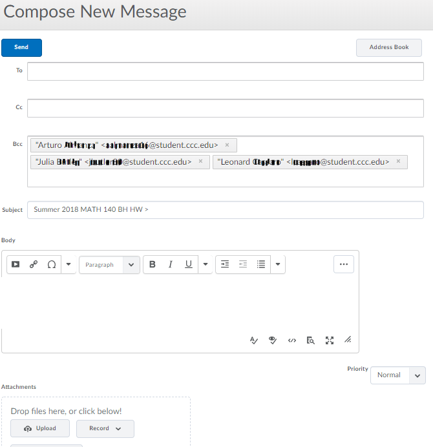Image resolution: width=433 pixels, height=447 pixels.
Task: Click into the Cc recipients field
Action: [x=226, y=108]
